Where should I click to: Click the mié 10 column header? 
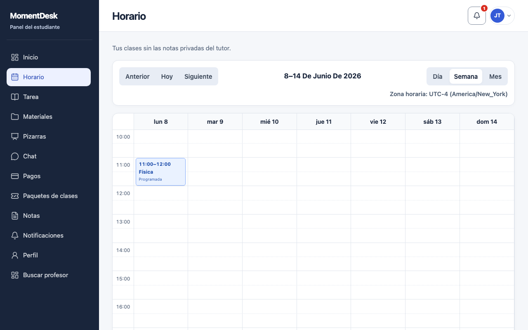pos(269,122)
